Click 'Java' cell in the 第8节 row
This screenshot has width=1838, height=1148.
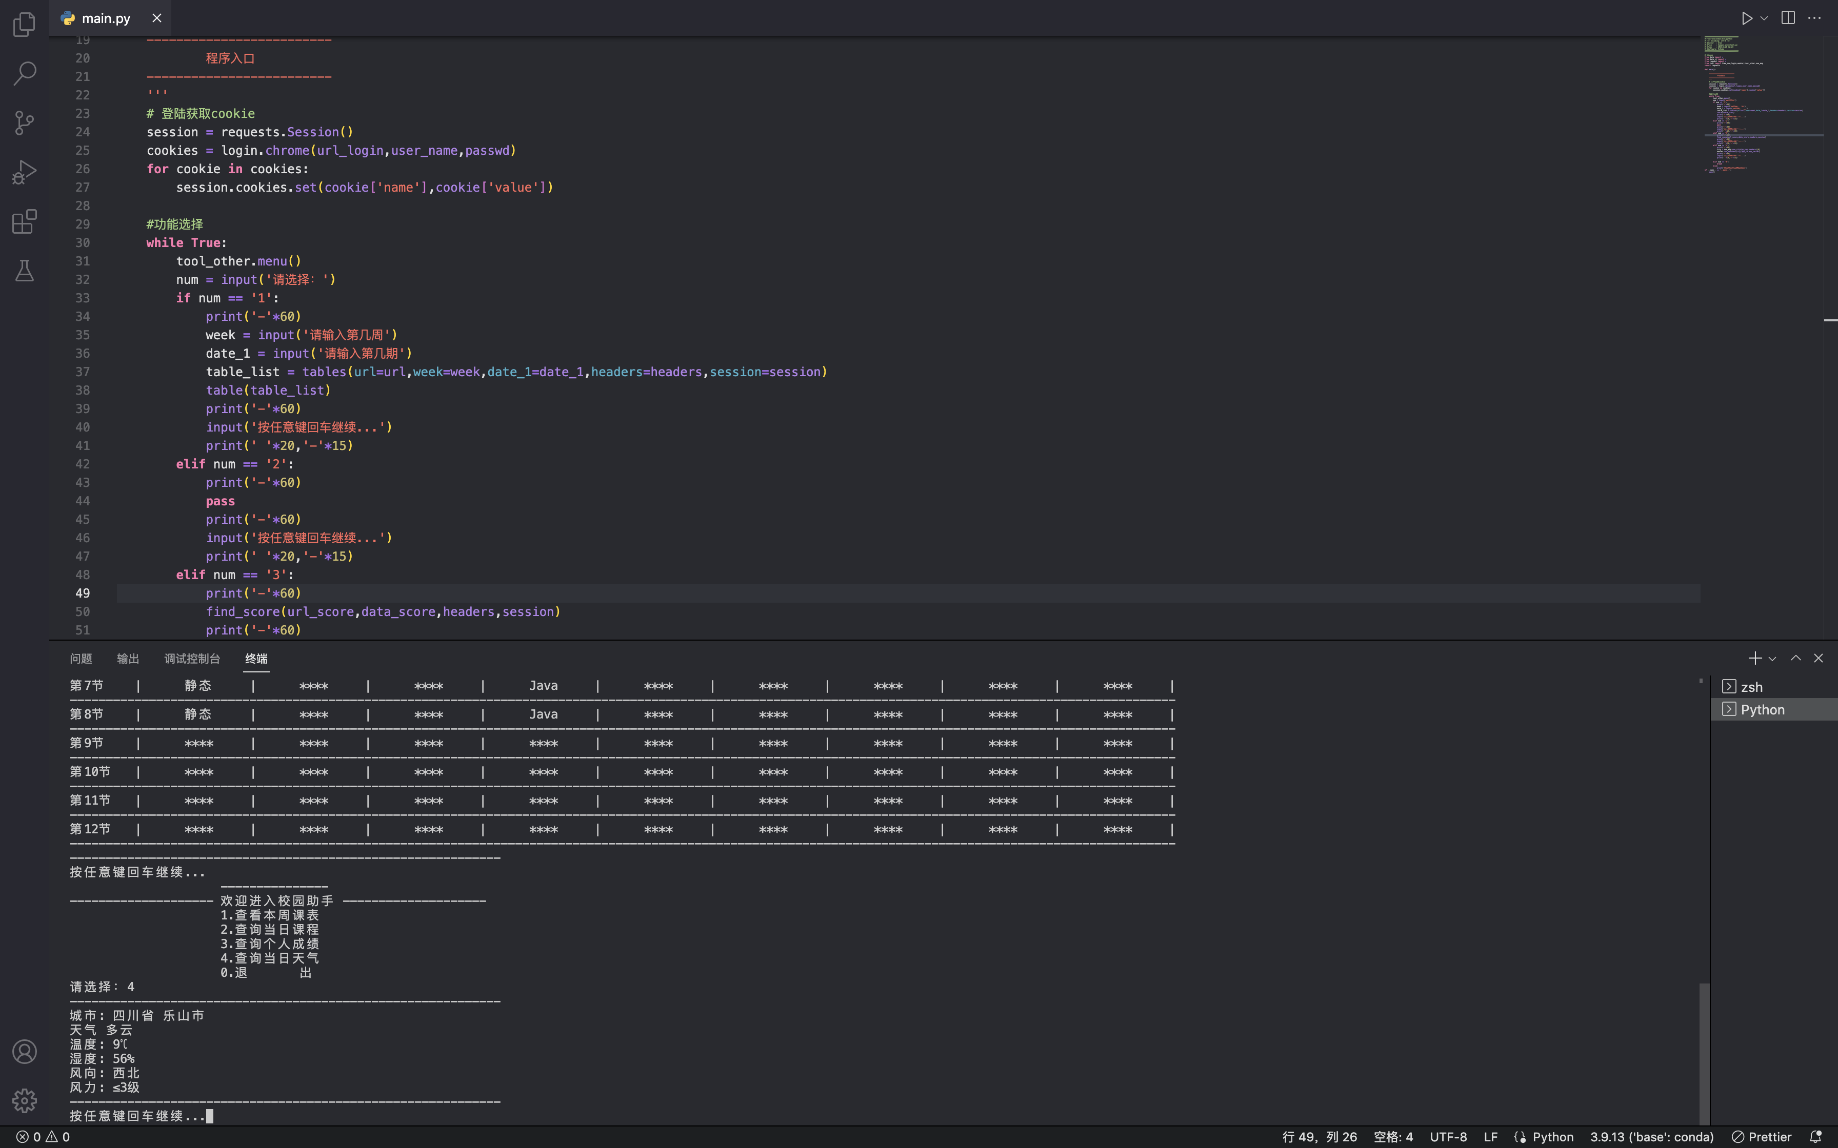pos(543,714)
